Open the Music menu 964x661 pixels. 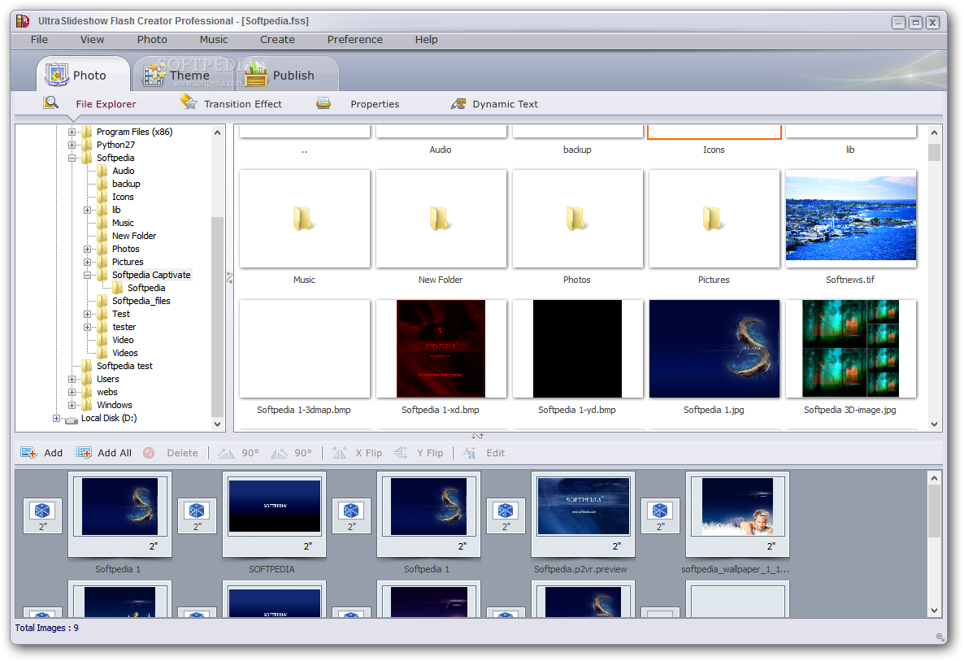pos(213,39)
